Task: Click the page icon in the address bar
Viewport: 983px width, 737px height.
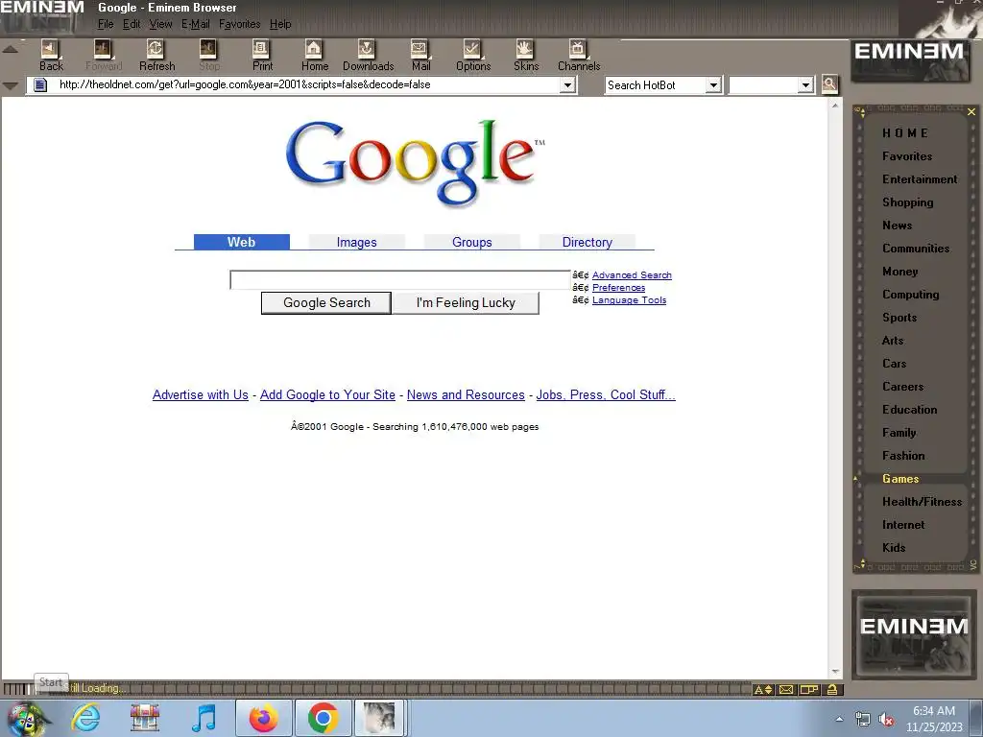Action: 40,84
